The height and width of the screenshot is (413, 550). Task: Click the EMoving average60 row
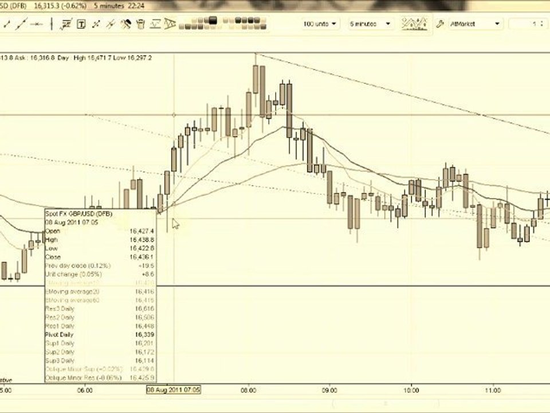pyautogui.click(x=100, y=300)
